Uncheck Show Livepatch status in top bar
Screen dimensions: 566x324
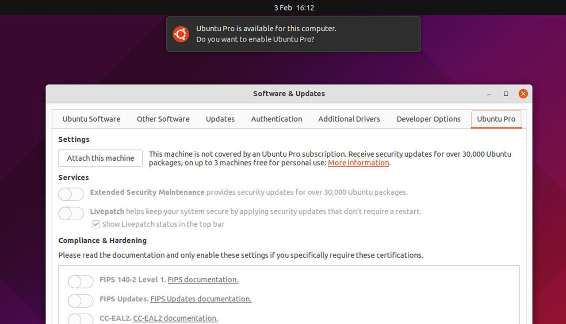(x=96, y=224)
